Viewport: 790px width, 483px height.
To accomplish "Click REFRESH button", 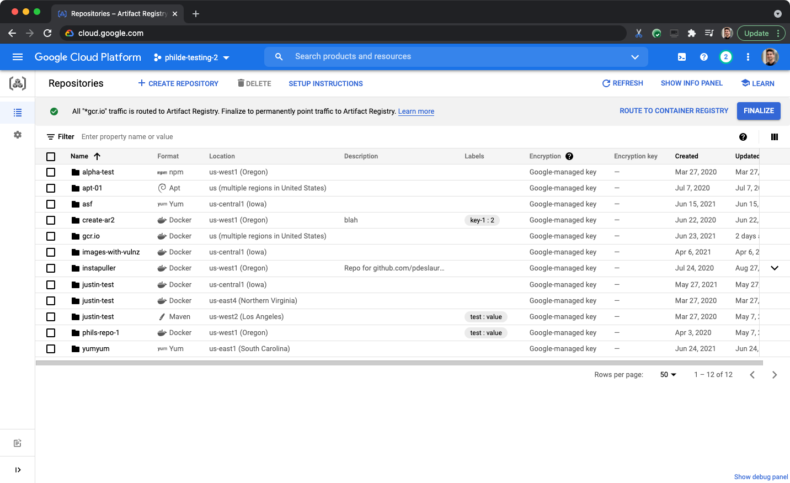I will (623, 83).
